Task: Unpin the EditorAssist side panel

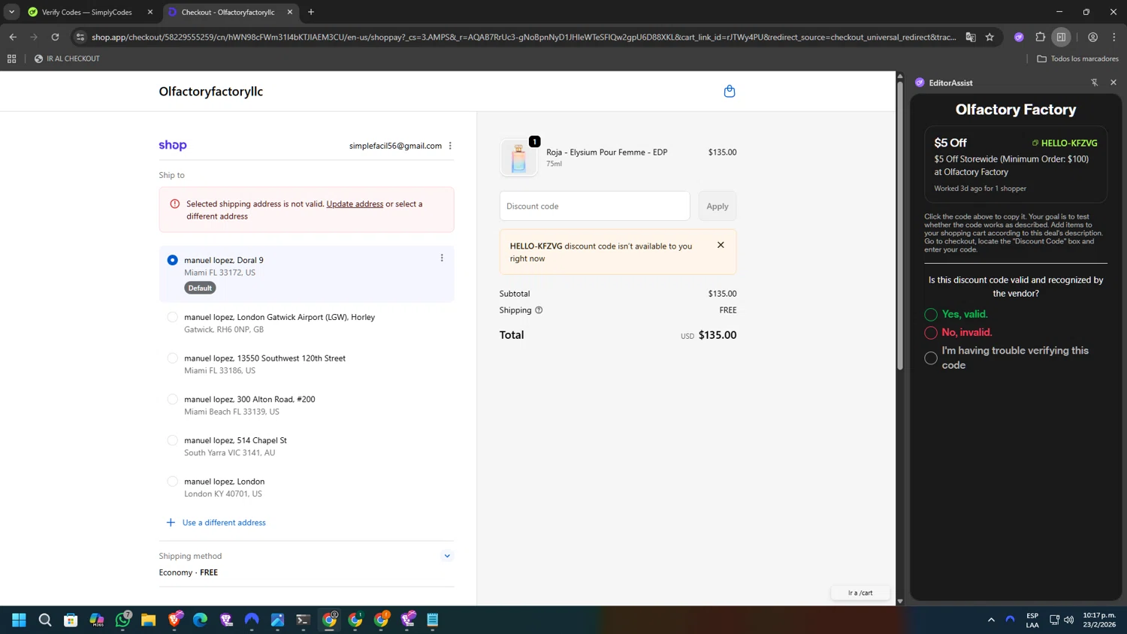Action: (x=1094, y=83)
